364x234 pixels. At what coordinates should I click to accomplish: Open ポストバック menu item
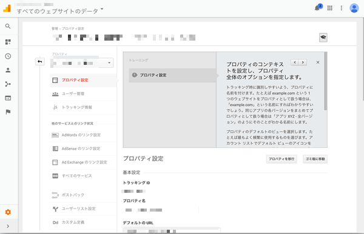[83, 195]
